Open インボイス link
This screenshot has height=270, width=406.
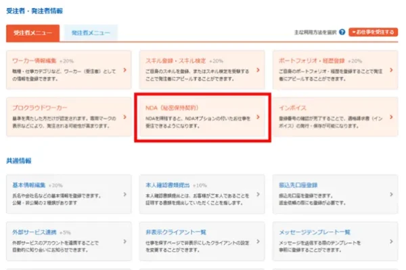[292, 108]
